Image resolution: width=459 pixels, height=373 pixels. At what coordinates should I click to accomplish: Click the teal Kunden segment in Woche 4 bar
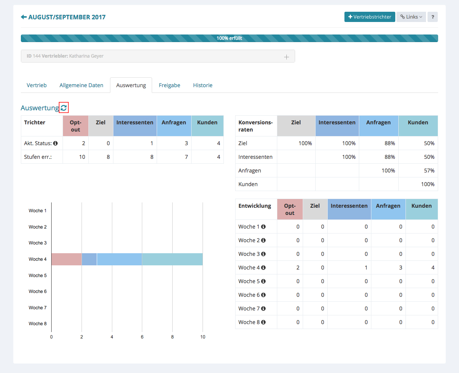tap(172, 259)
